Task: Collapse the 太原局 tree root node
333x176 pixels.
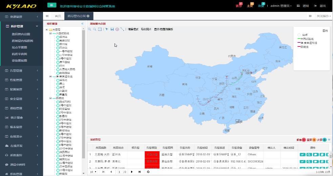Action: pos(46,30)
